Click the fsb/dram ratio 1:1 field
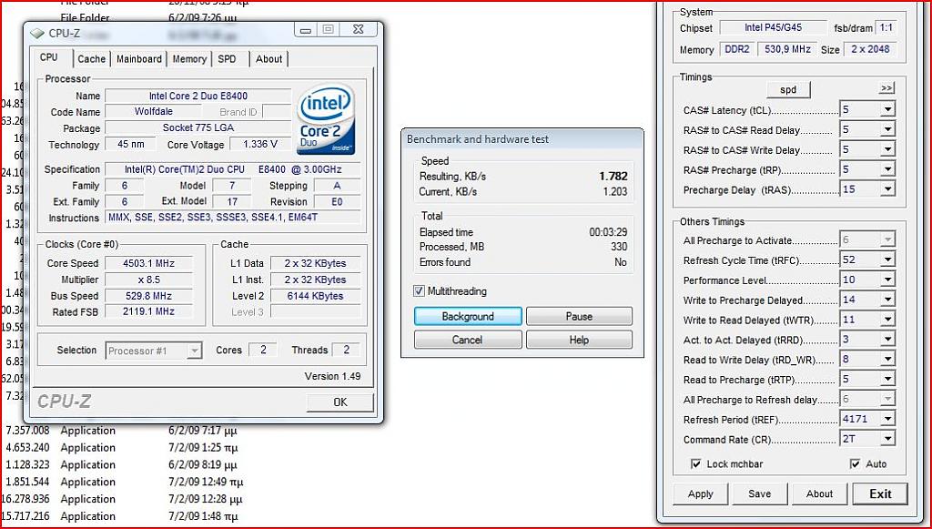Screen dimensions: 932x529 [x=886, y=27]
